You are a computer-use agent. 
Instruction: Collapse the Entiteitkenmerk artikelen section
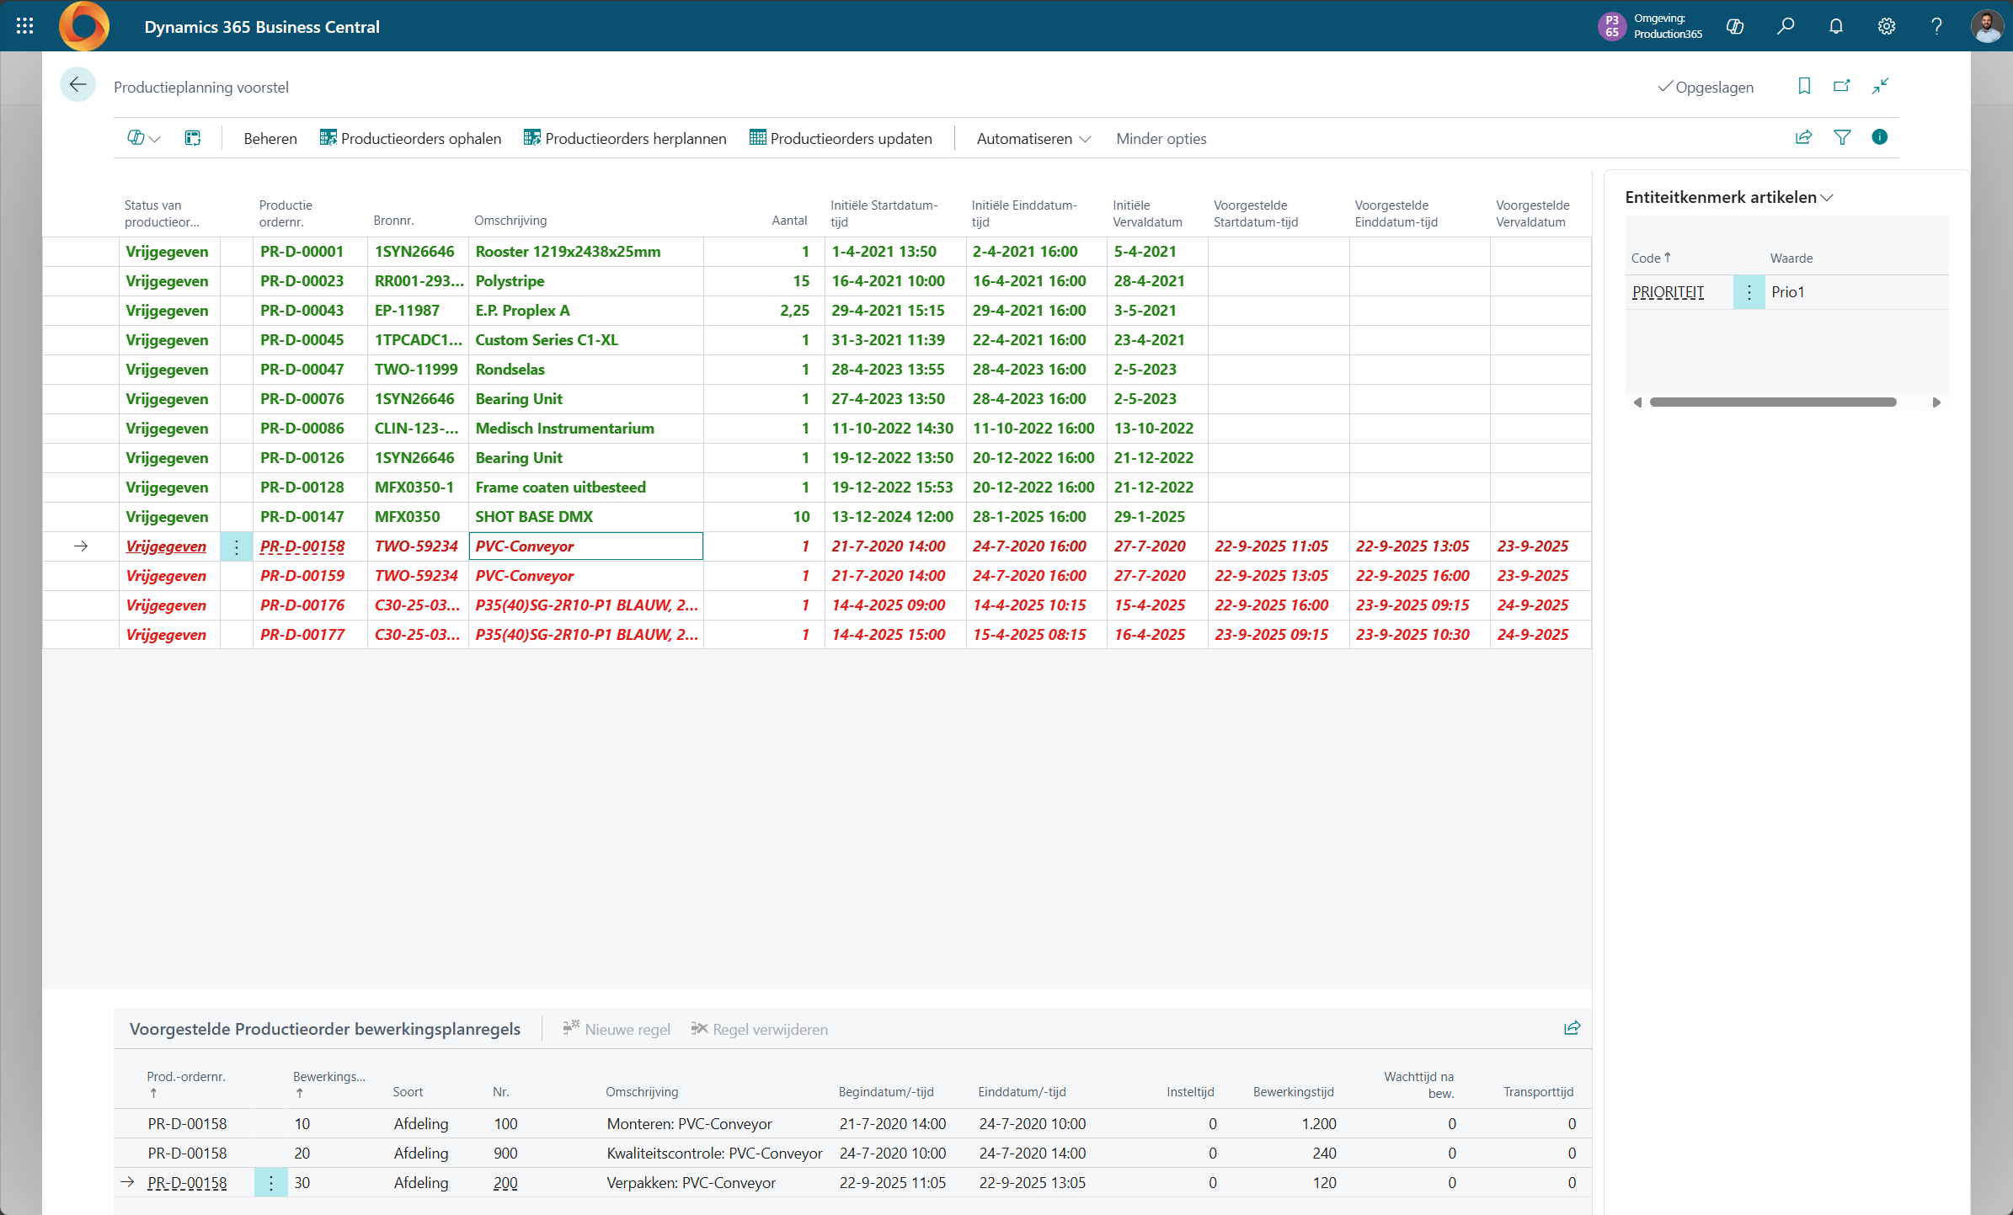pyautogui.click(x=1728, y=197)
